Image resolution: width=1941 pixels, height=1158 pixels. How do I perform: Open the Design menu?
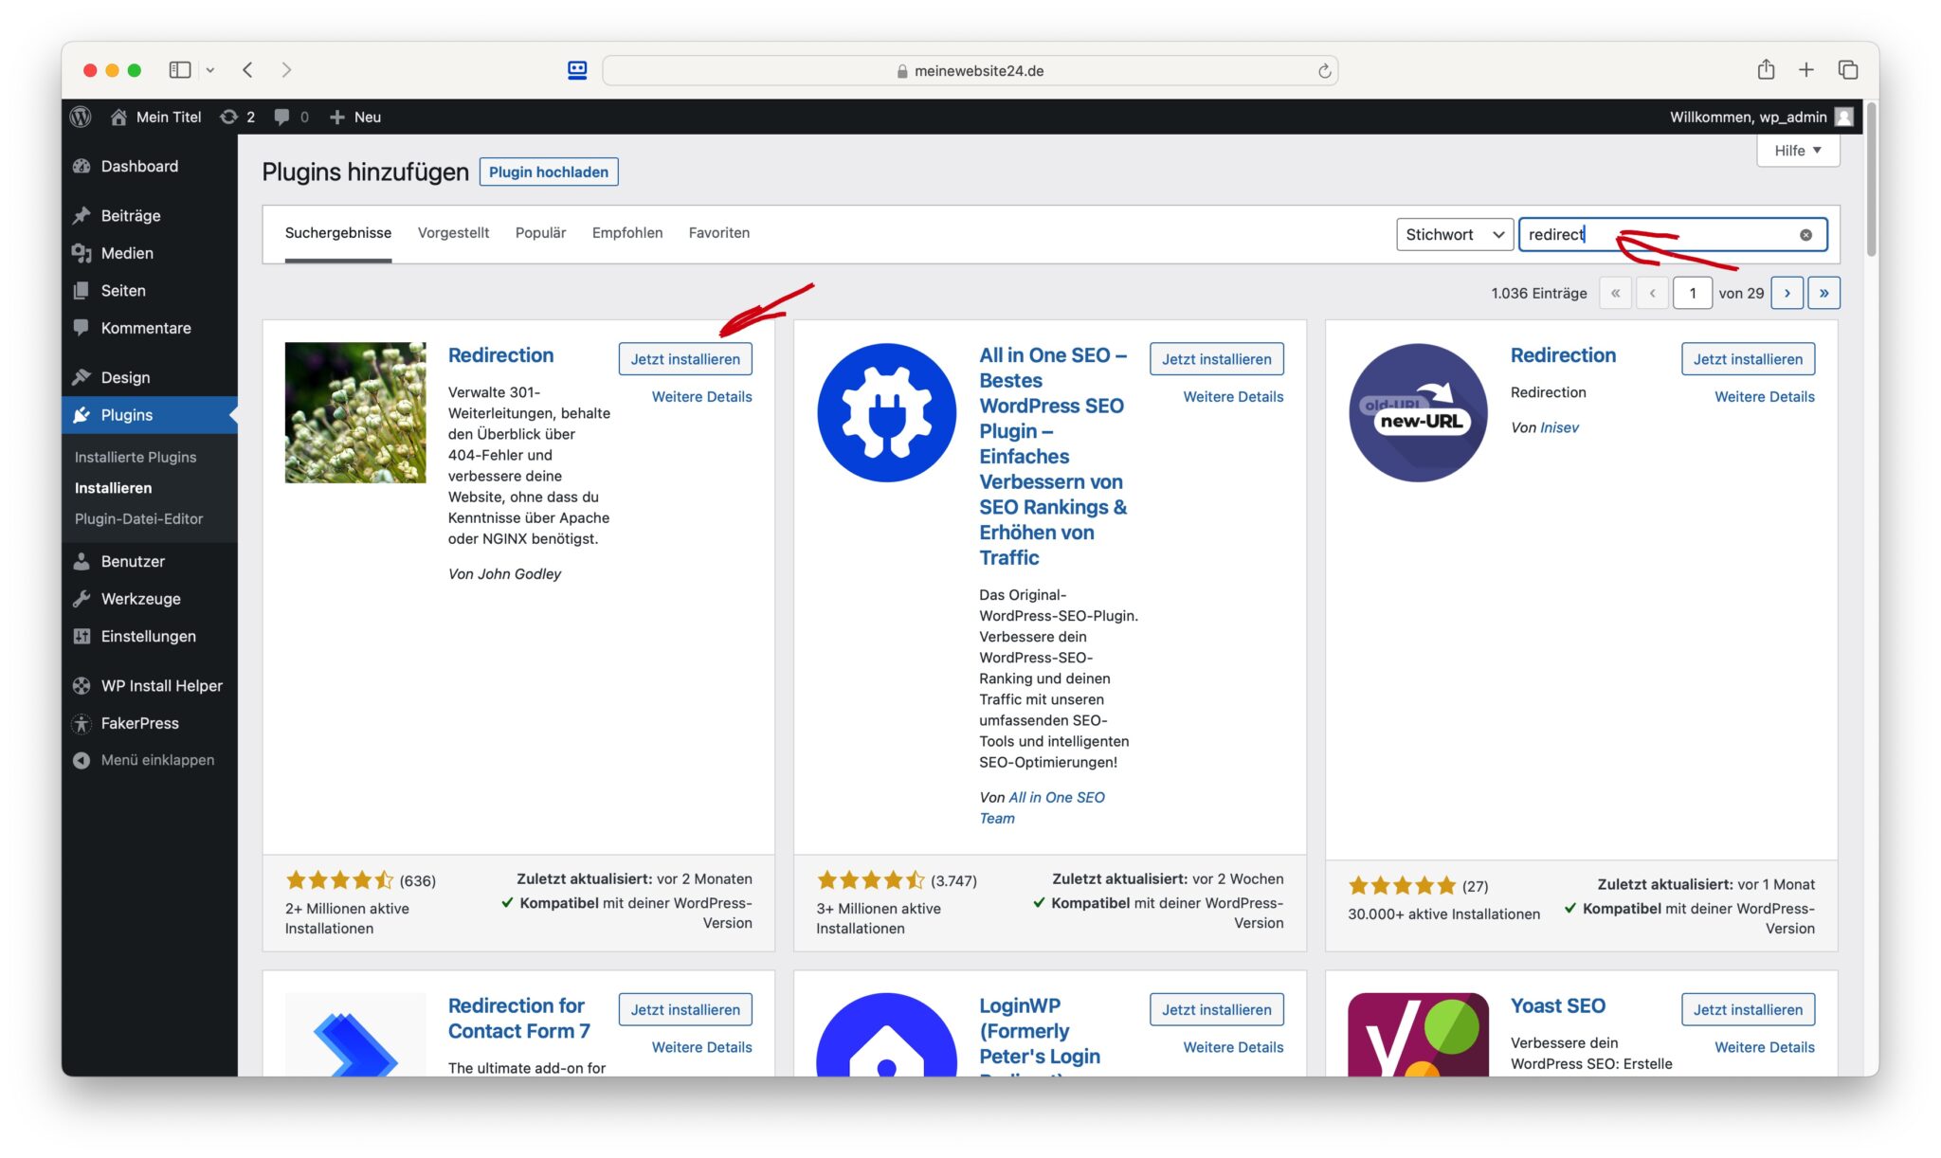[x=124, y=376]
